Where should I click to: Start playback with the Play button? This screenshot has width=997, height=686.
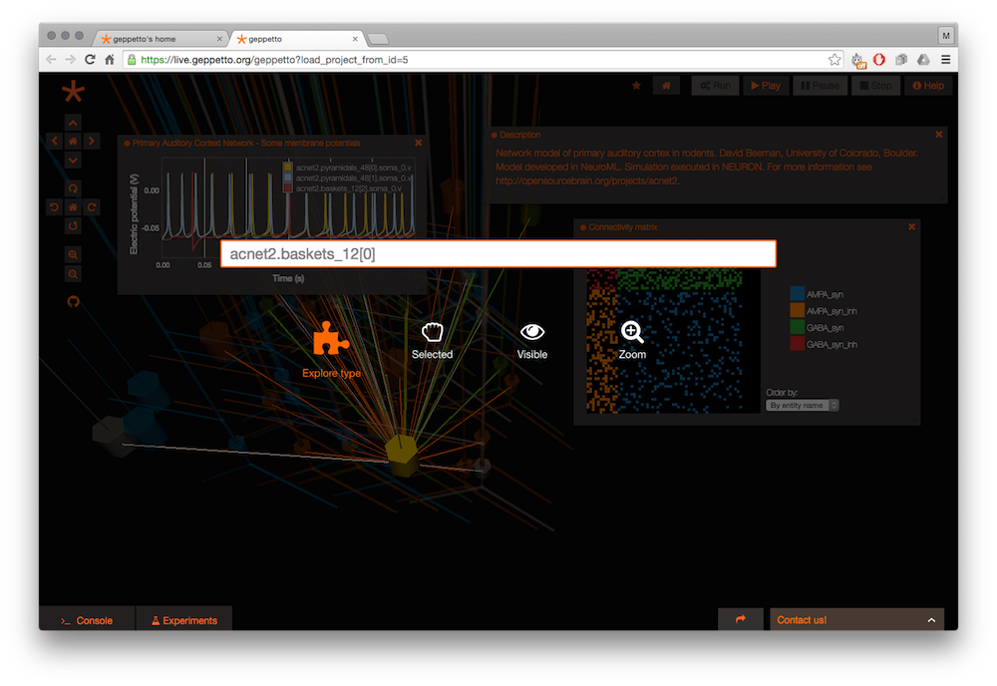tap(766, 85)
